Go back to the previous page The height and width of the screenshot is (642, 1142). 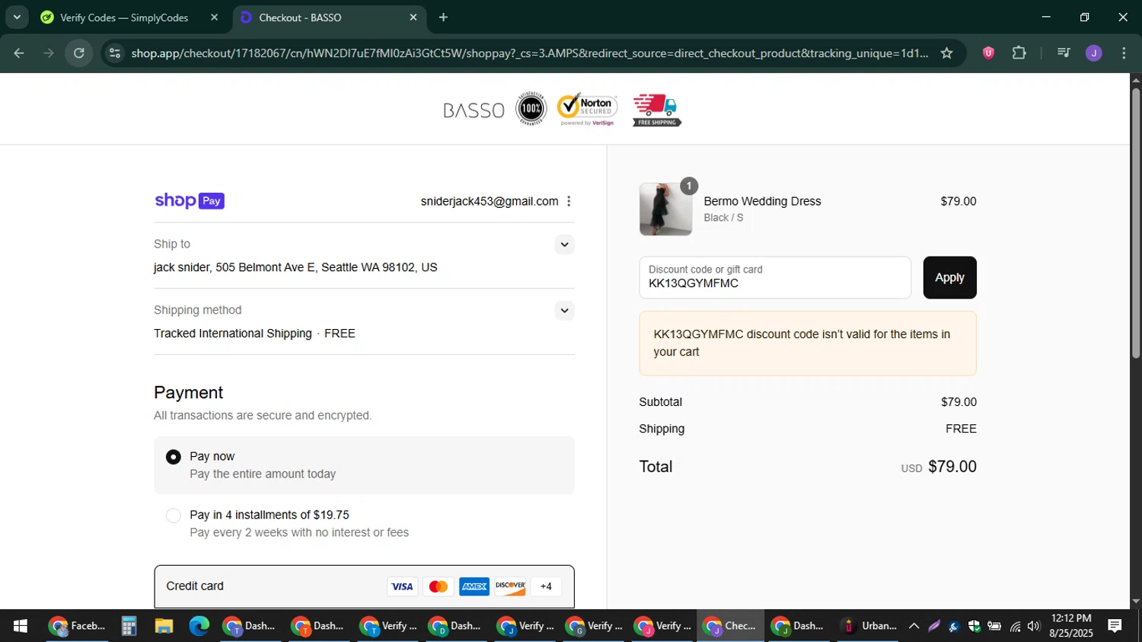click(x=19, y=53)
